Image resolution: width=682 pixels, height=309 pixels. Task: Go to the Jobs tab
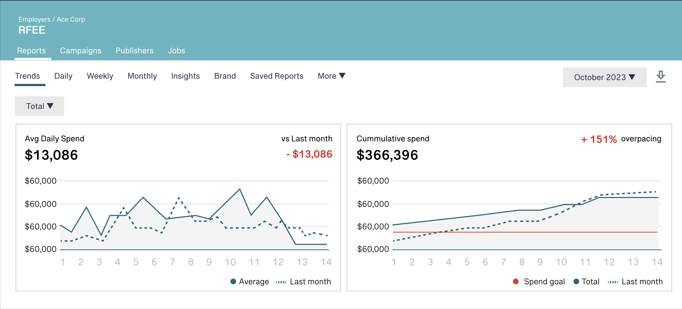pyautogui.click(x=176, y=50)
